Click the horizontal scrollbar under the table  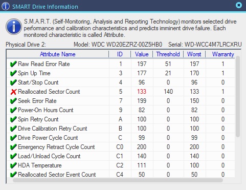click(118, 180)
